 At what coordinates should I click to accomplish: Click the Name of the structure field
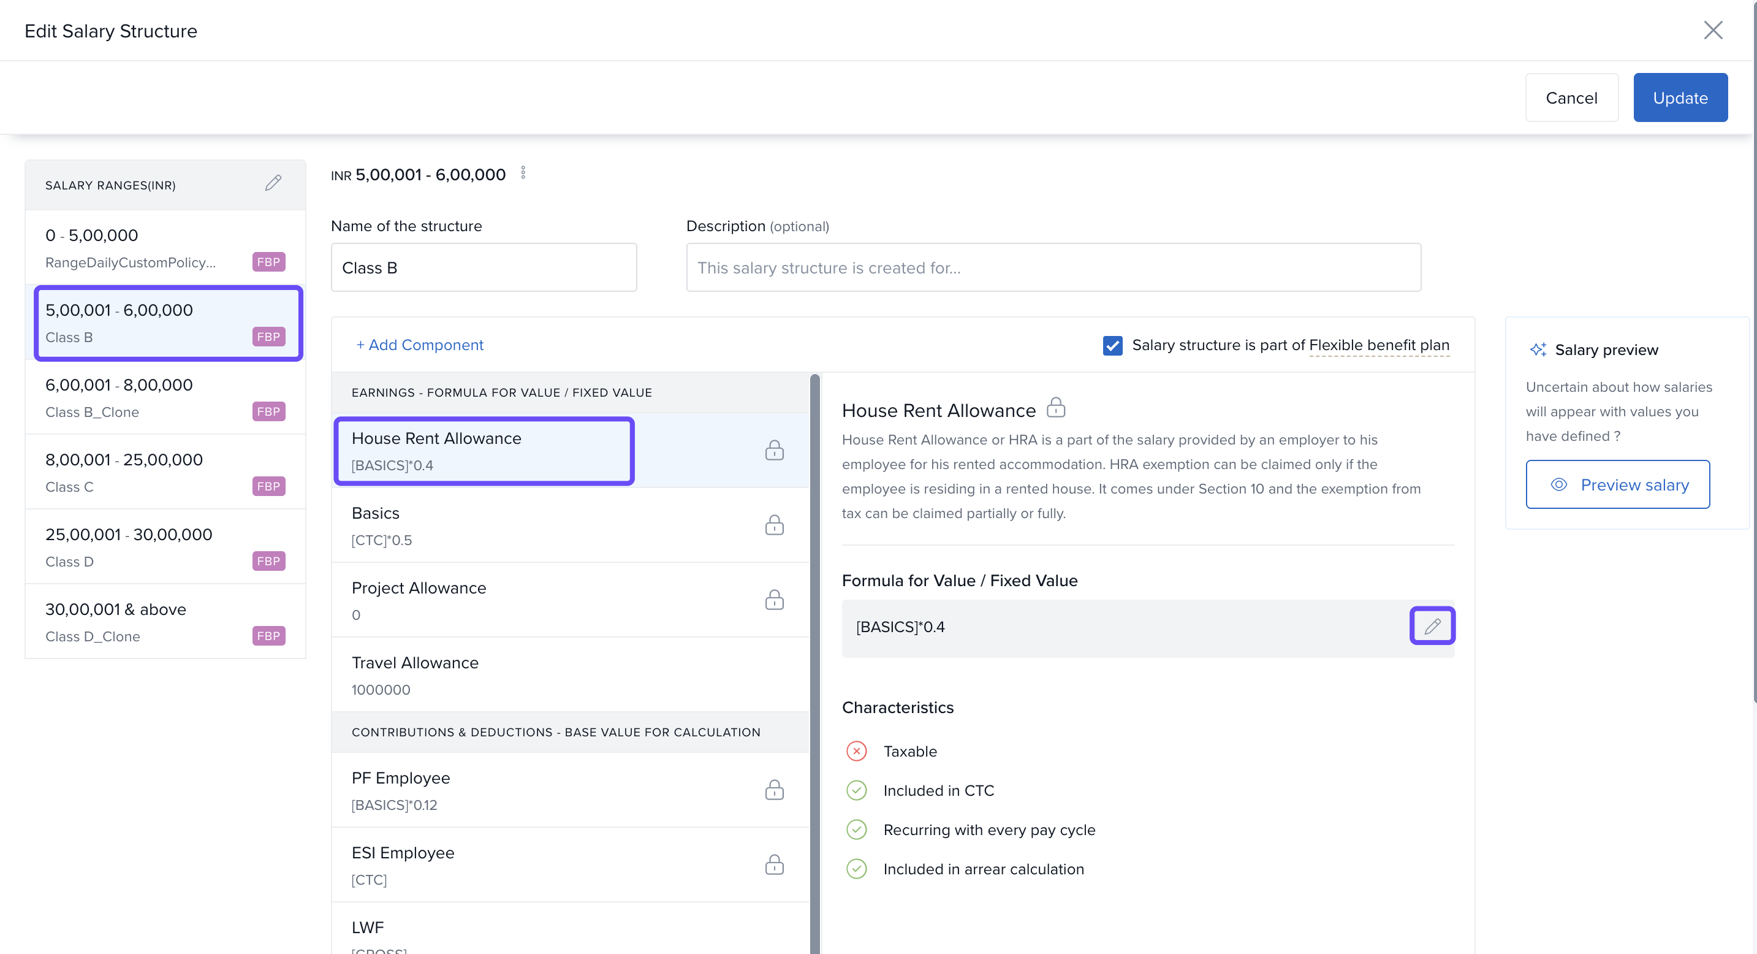(x=484, y=267)
